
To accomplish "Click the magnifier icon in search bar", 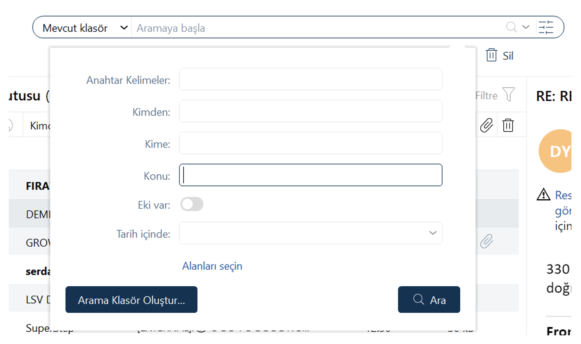I will [512, 27].
